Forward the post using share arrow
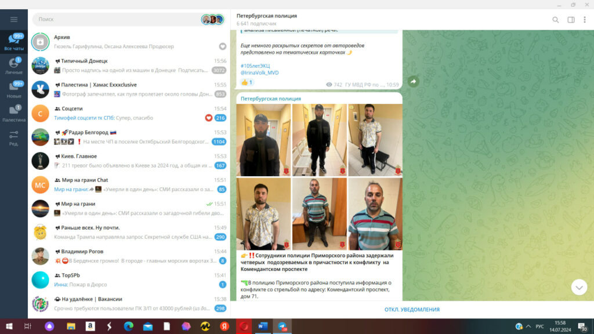Image resolution: width=594 pixels, height=334 pixels. click(413, 81)
